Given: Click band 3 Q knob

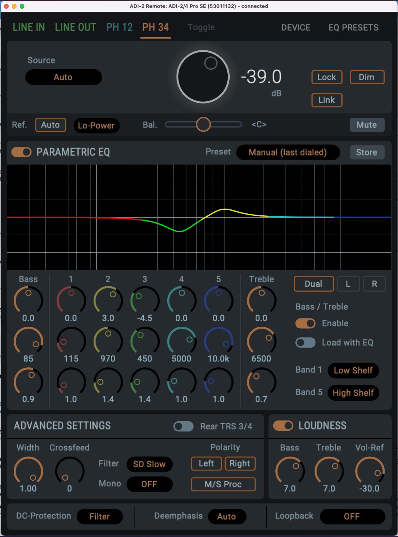Looking at the screenshot, I should point(145,382).
